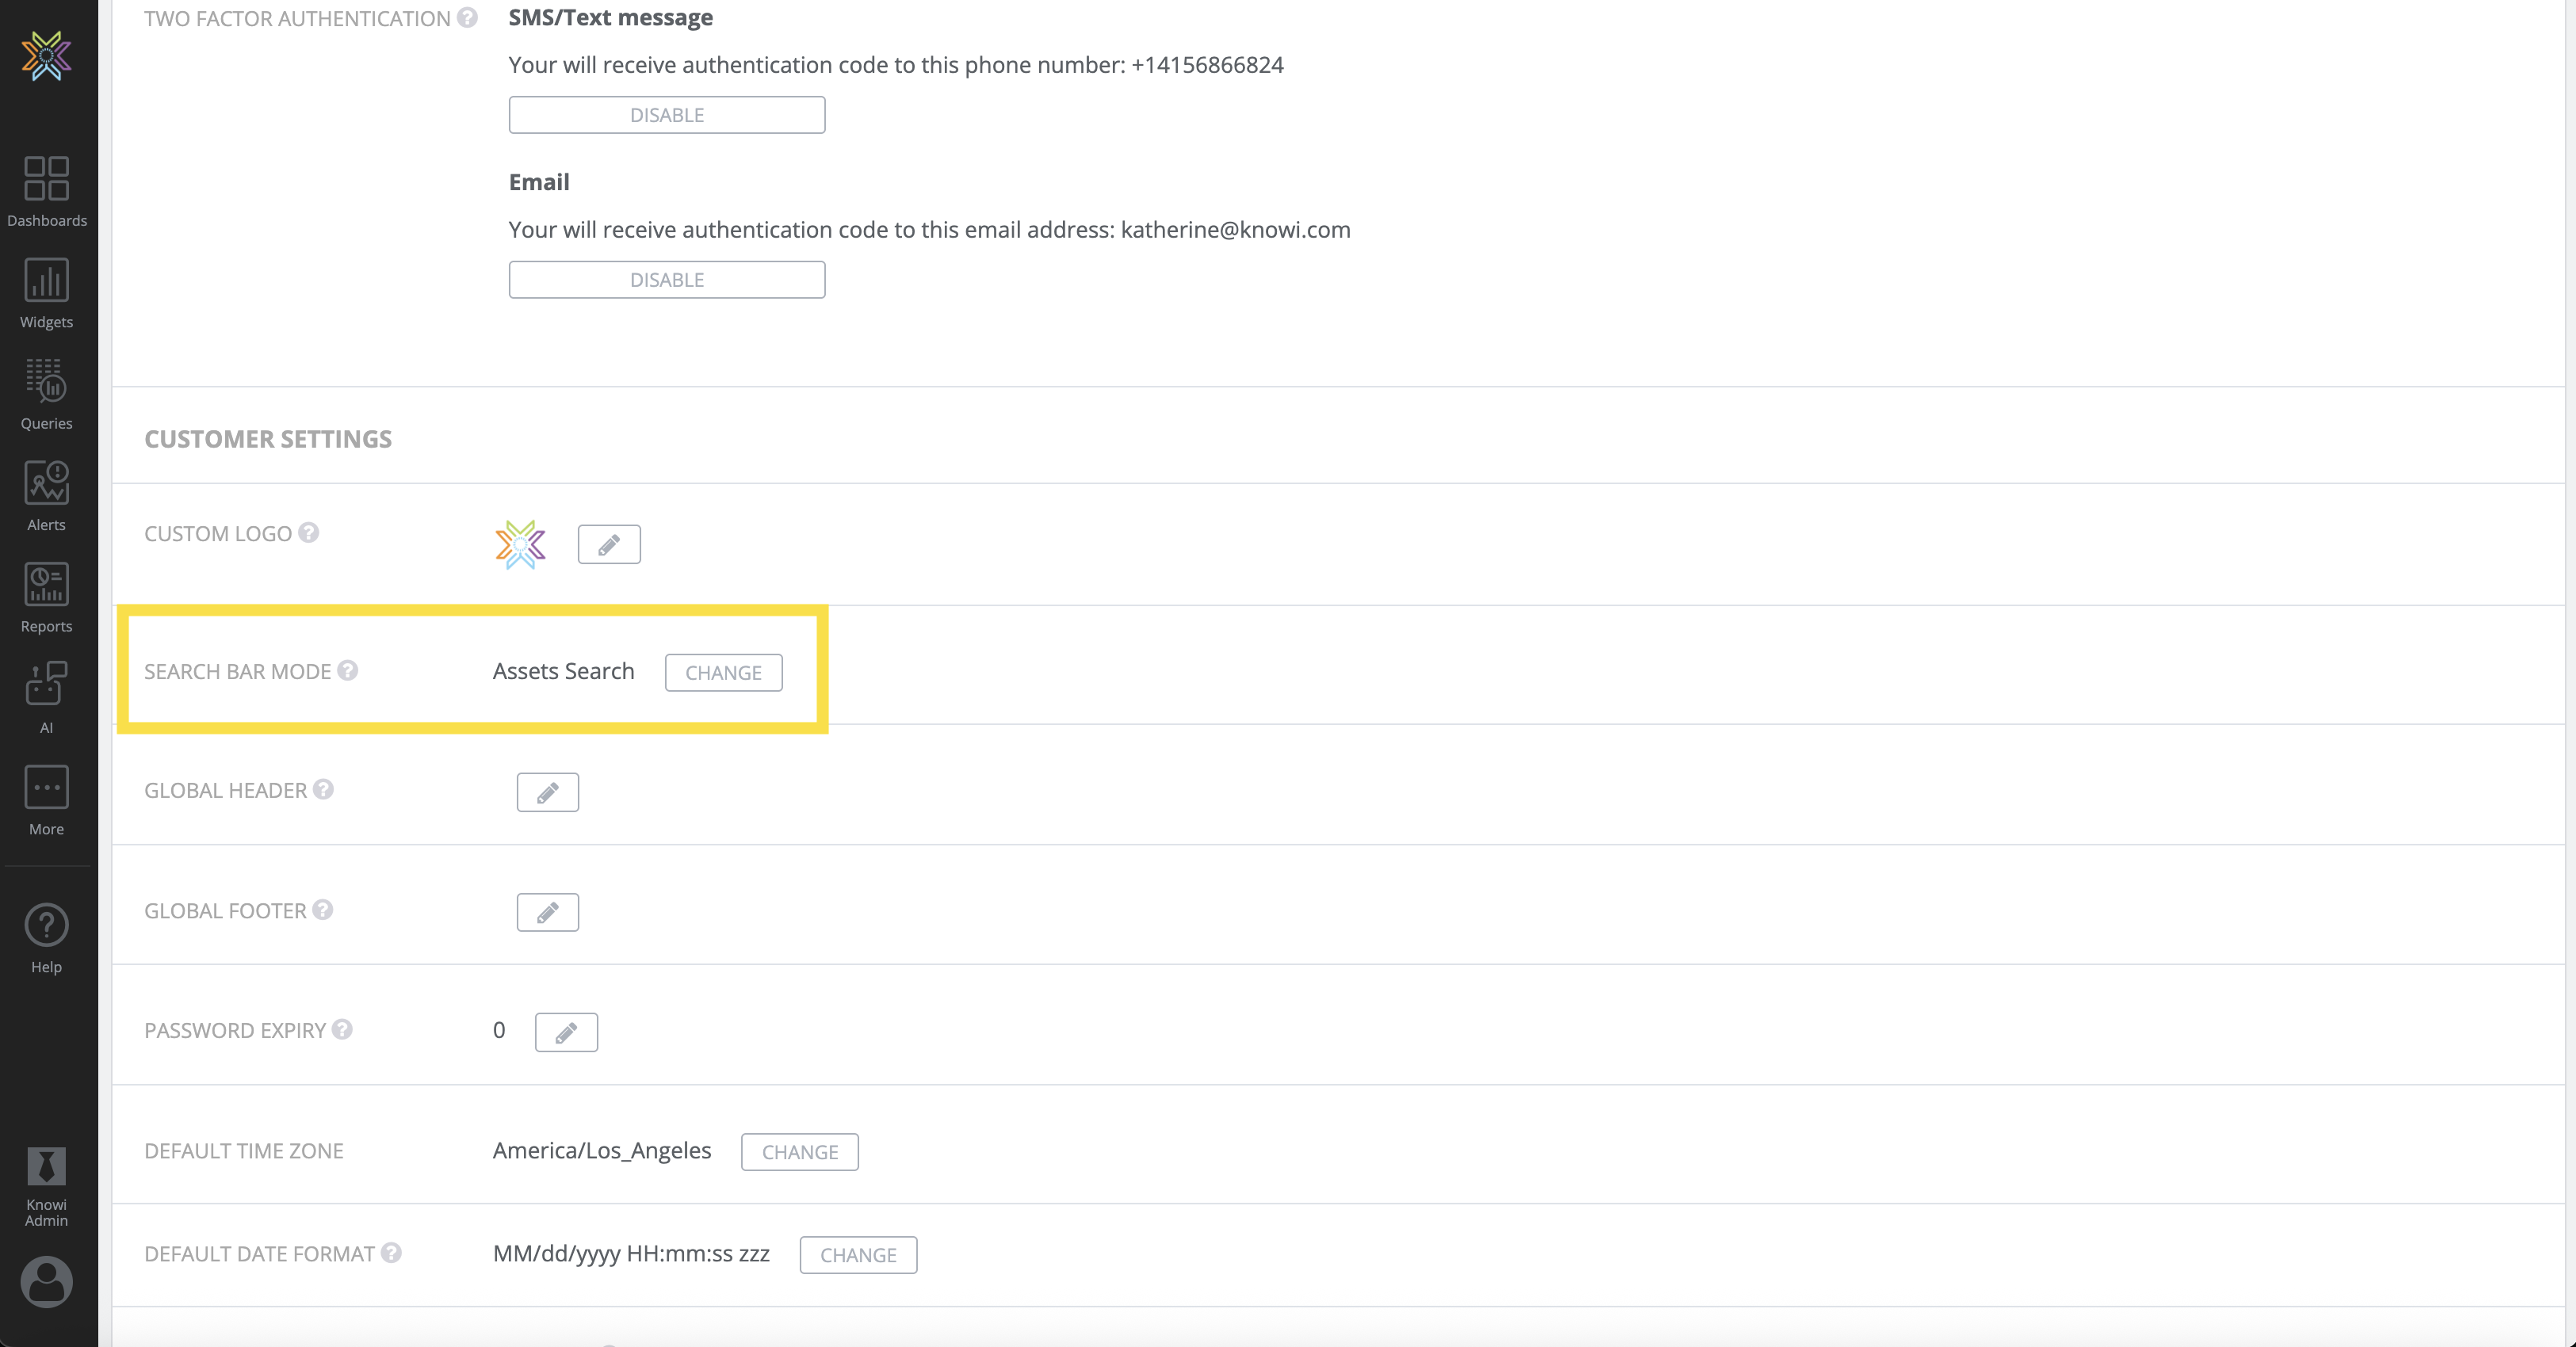Open Knowi Admin from the sidebar
Viewport: 2576px width, 1347px height.
click(46, 1186)
